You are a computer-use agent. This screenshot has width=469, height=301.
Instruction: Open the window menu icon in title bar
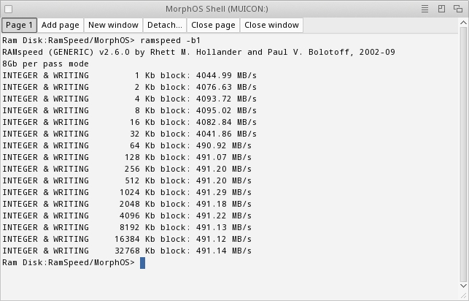[426, 8]
